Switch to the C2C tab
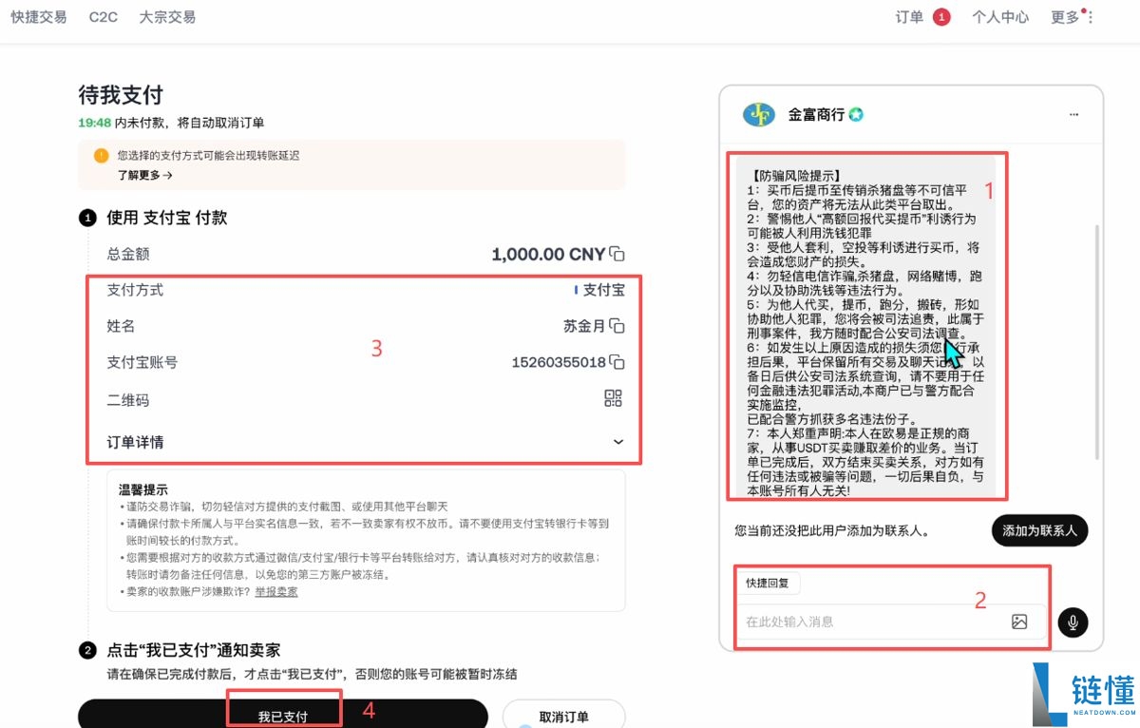 coord(103,16)
